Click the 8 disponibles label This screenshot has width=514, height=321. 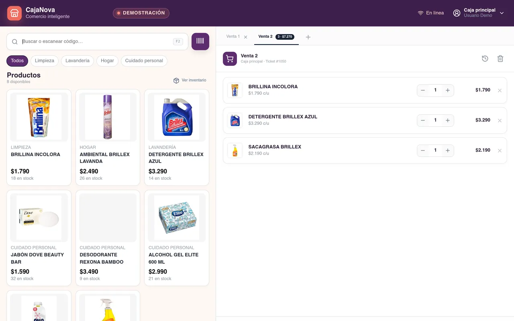coord(18,82)
